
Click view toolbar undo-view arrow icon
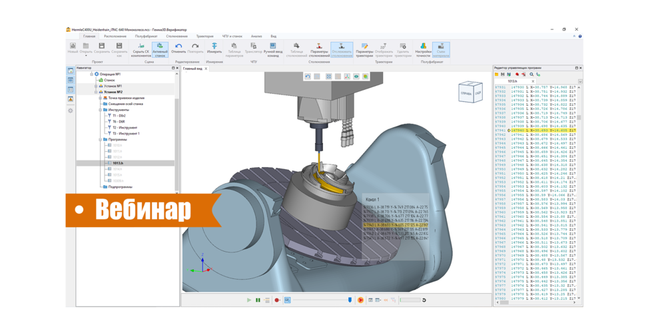[308, 77]
